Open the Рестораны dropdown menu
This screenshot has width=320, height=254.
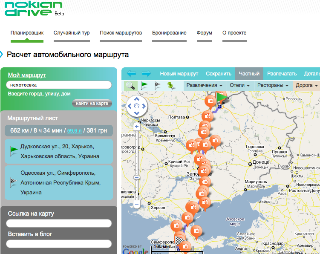click(273, 85)
